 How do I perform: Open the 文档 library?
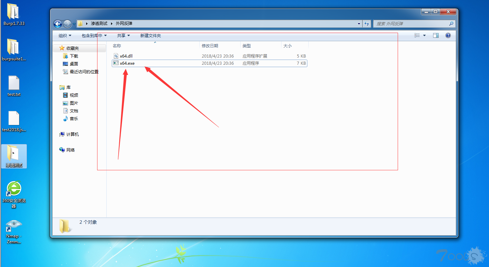tap(74, 111)
